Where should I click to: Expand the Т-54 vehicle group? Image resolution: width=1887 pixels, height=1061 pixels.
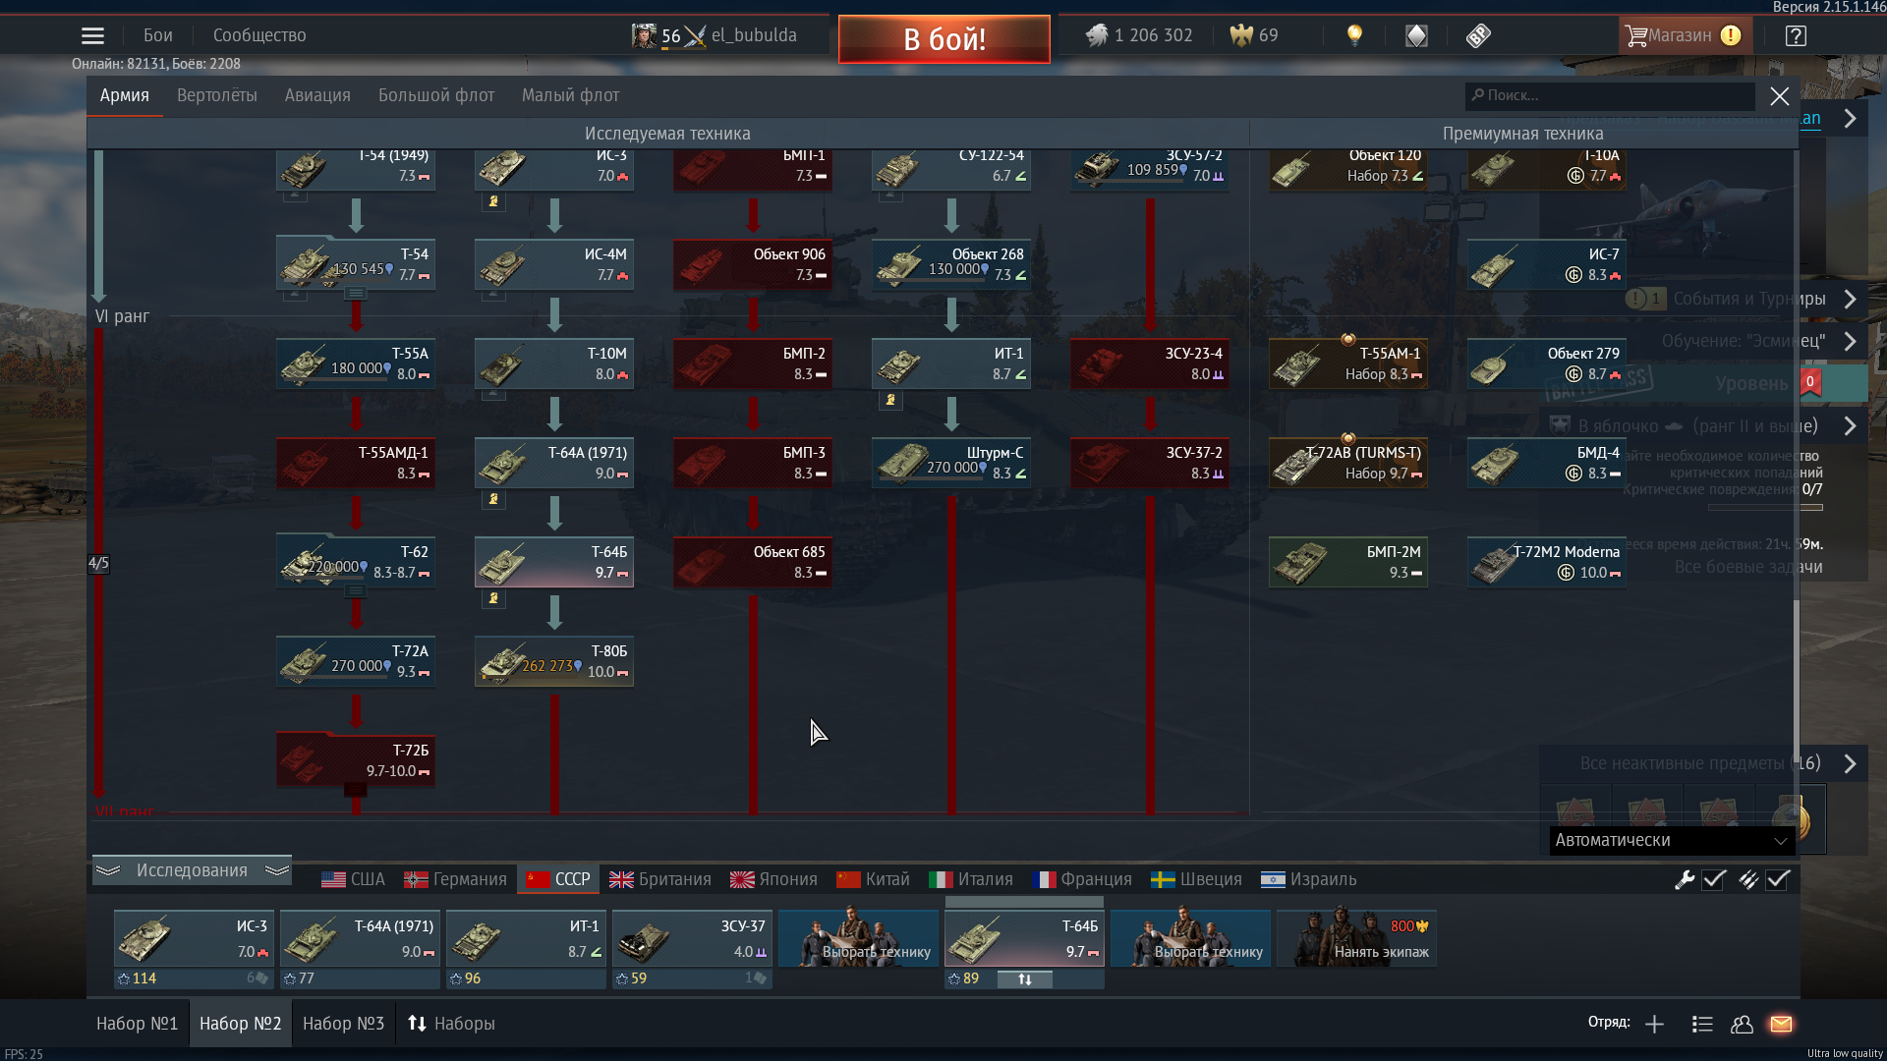[356, 293]
